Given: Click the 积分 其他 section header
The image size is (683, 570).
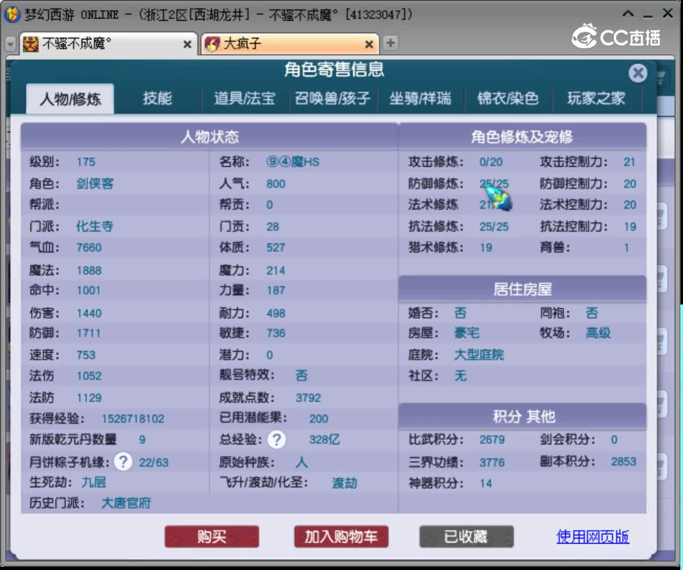Looking at the screenshot, I should [x=522, y=416].
